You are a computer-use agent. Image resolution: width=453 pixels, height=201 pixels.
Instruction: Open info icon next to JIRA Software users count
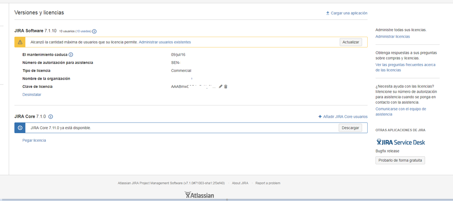click(94, 31)
